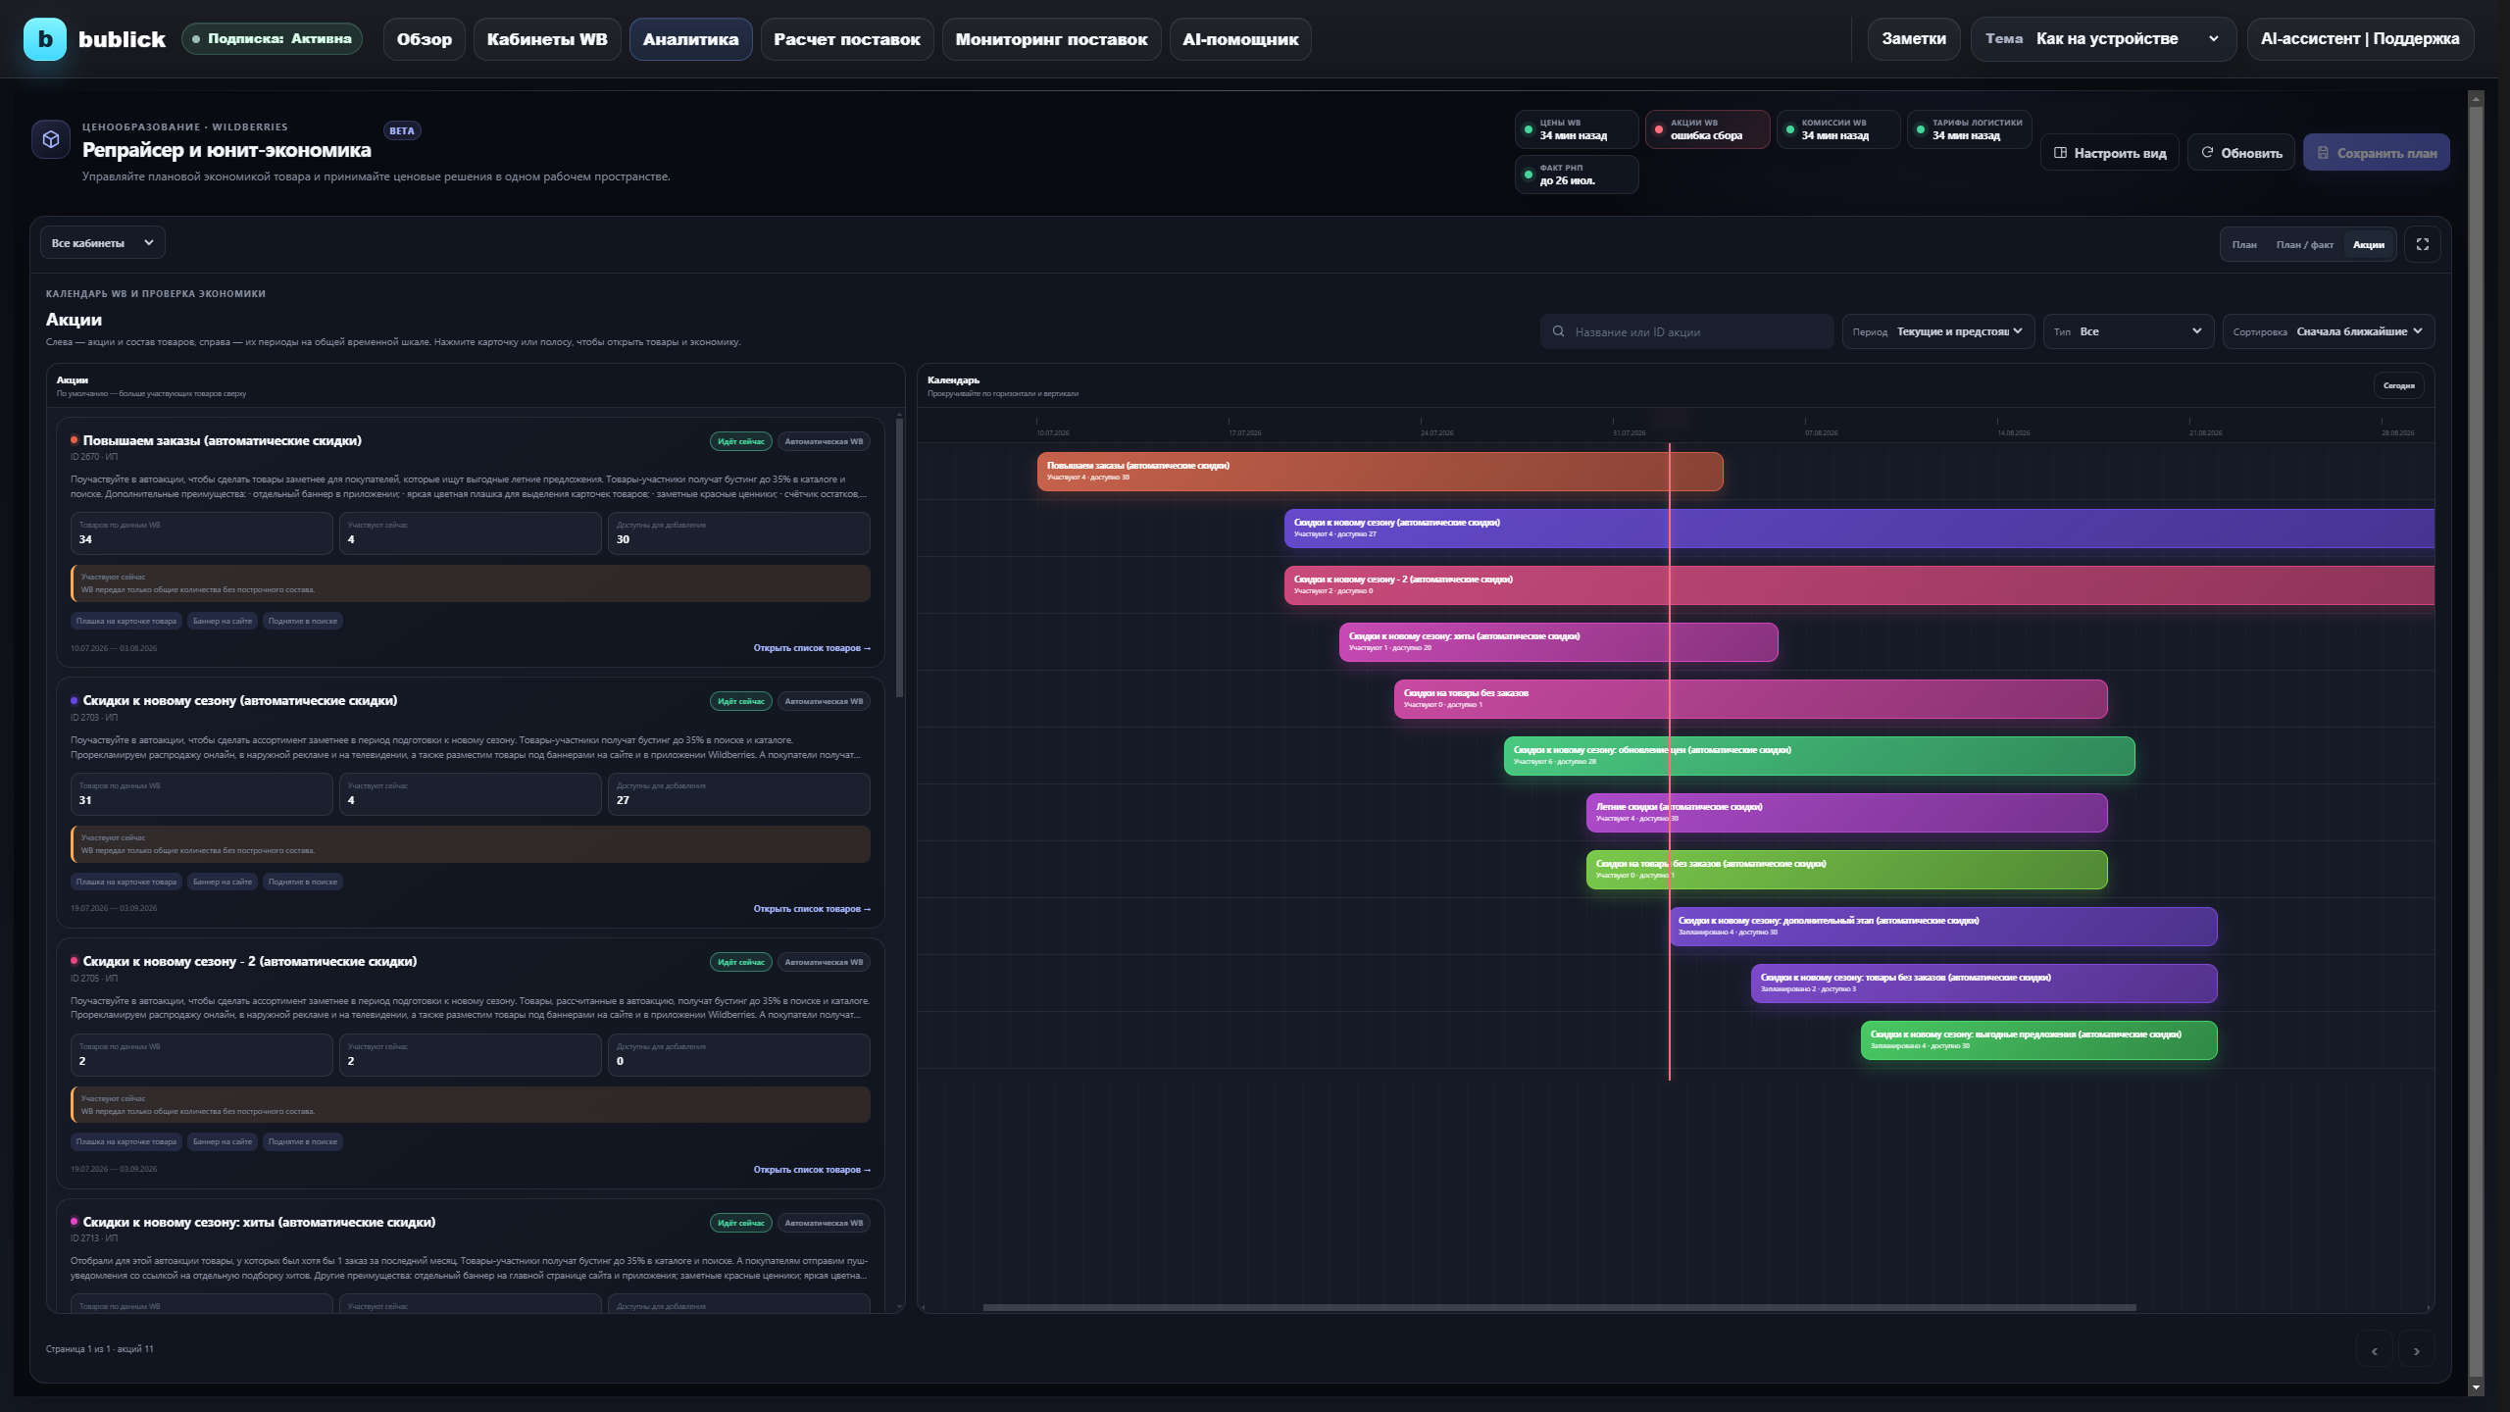Open the Обзор tab
Image resolution: width=2510 pixels, height=1412 pixels.
pyautogui.click(x=424, y=39)
